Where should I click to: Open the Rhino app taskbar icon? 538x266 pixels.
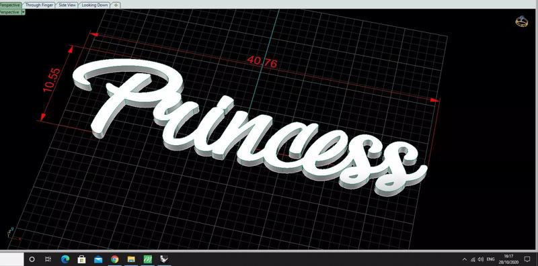coord(164,259)
